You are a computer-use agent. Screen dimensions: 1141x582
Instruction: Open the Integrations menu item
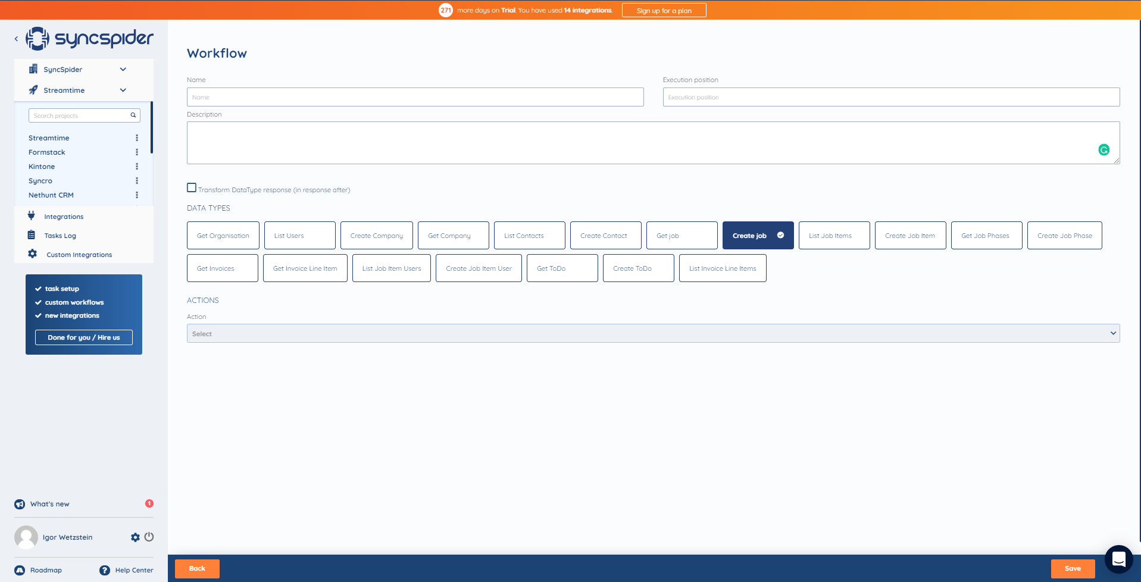pos(64,217)
